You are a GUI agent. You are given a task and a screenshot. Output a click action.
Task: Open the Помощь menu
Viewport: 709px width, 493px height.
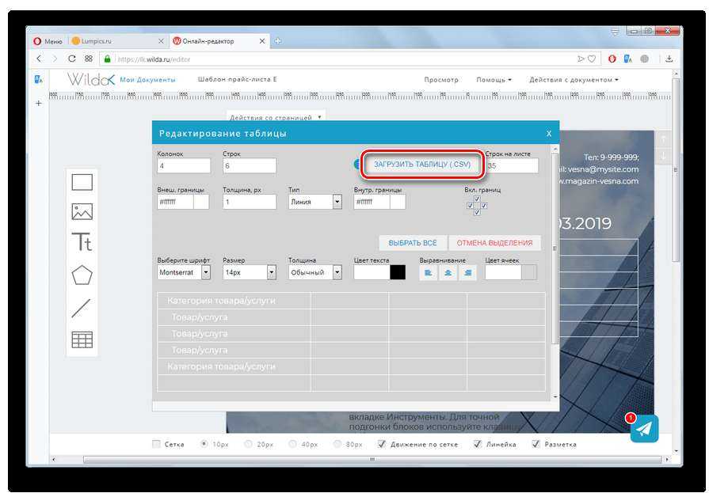click(494, 80)
